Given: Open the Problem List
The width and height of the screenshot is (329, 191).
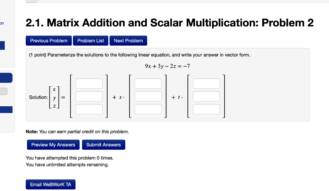Looking at the screenshot, I should pyautogui.click(x=90, y=40).
